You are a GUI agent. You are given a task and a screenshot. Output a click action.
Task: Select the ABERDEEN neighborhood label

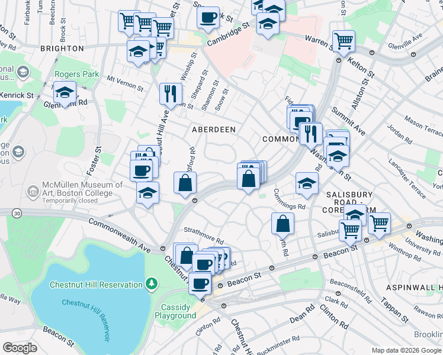[214, 130]
